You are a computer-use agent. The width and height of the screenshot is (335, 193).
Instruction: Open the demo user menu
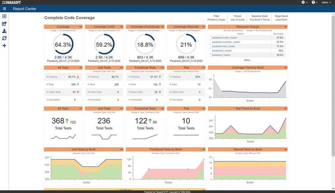point(326,3)
